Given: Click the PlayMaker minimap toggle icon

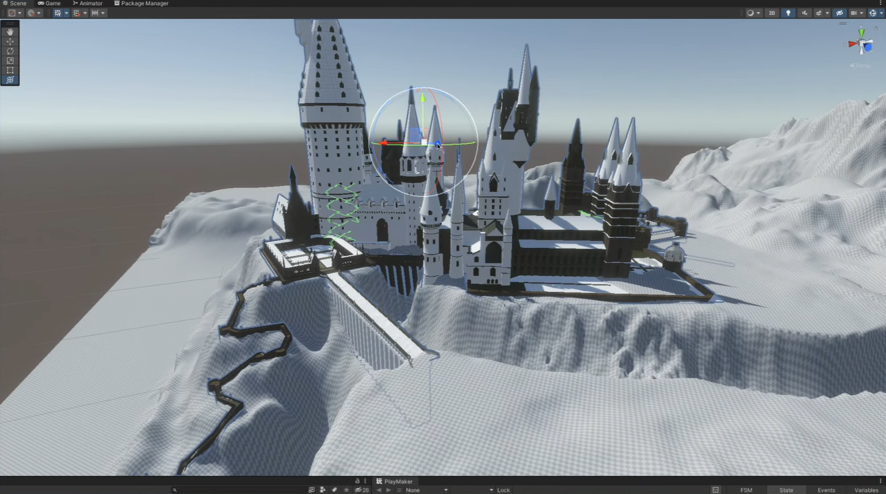Looking at the screenshot, I should click(715, 490).
